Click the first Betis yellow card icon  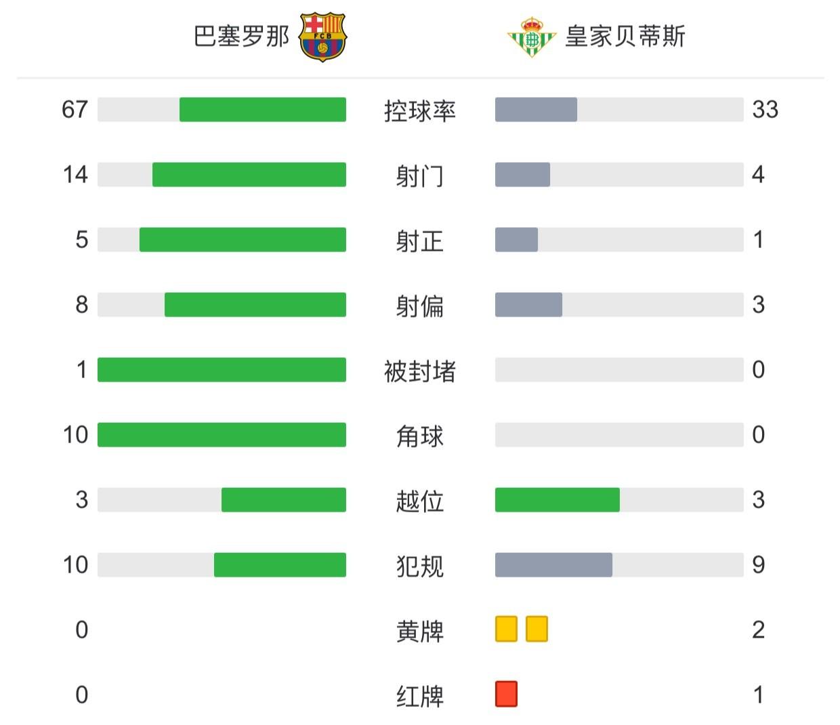506,629
